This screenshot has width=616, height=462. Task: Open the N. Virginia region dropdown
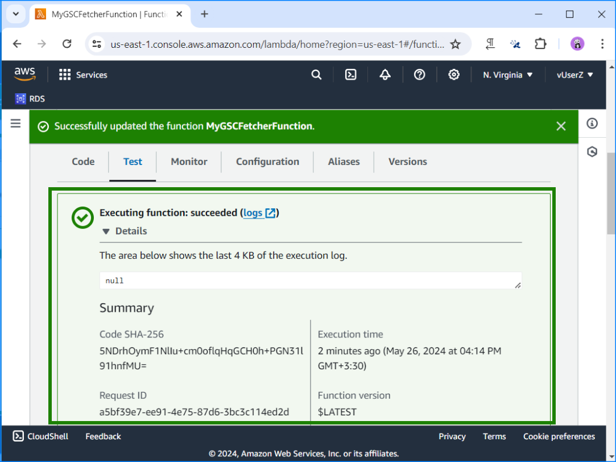[x=507, y=74]
